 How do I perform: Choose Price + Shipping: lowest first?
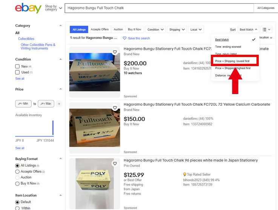(x=232, y=61)
